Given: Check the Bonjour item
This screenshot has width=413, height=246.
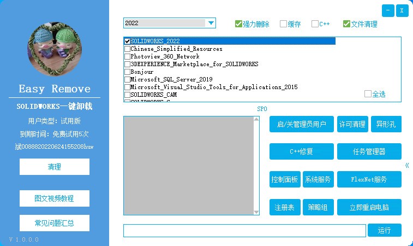Looking at the screenshot, I should (127, 72).
